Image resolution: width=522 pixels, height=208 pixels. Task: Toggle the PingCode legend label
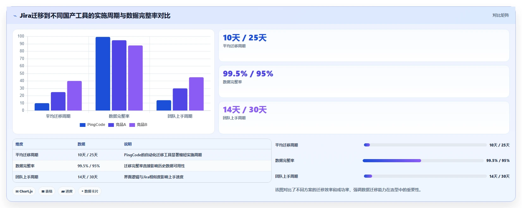pos(96,125)
